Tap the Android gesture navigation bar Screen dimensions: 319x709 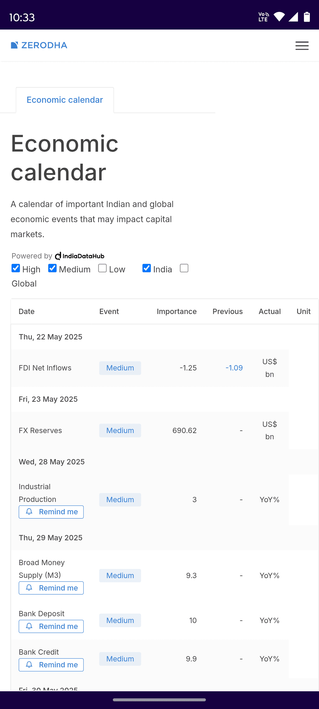[x=159, y=700]
